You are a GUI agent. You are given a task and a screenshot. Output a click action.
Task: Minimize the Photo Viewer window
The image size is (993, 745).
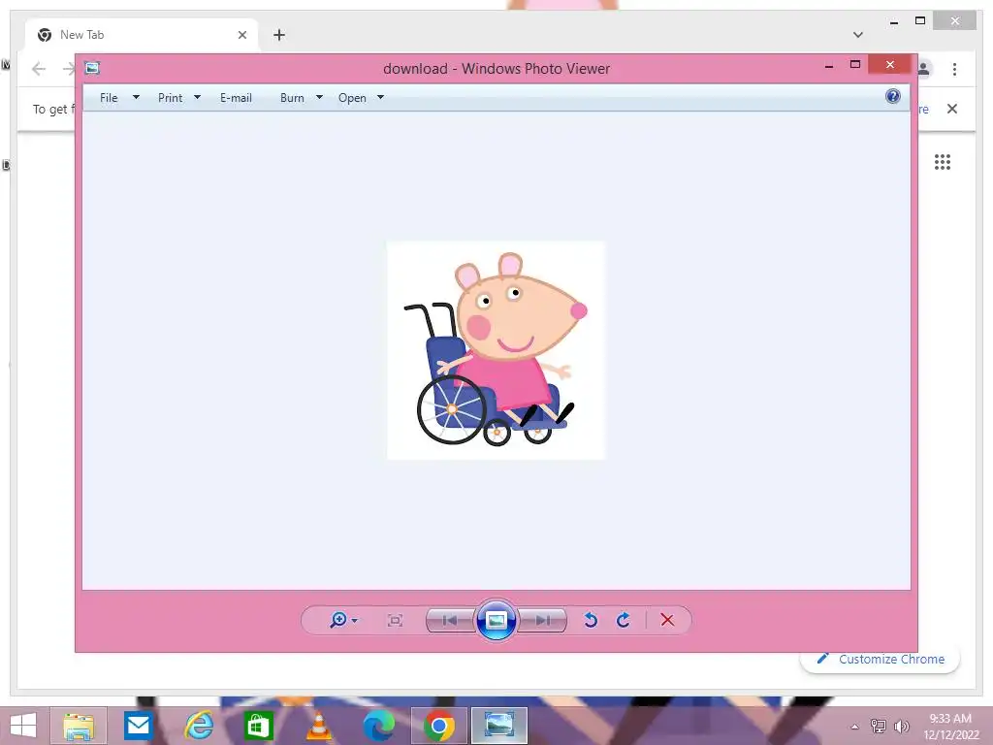click(829, 65)
